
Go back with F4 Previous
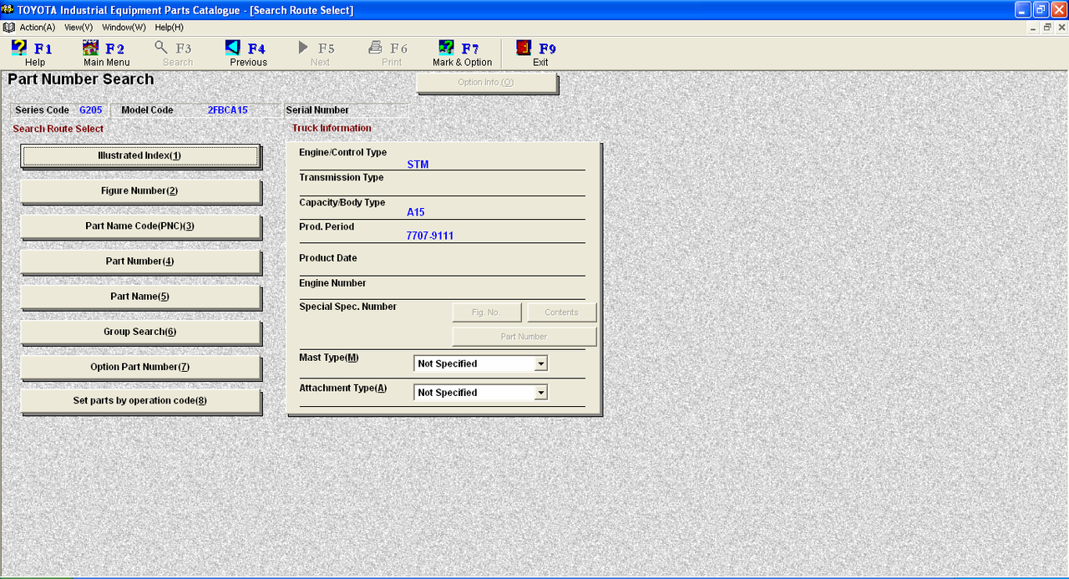point(247,53)
